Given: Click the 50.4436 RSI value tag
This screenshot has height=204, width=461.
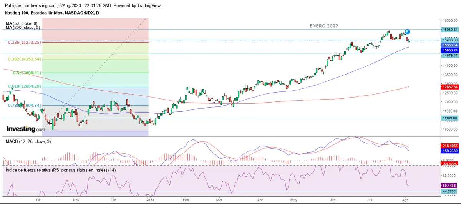Looking at the screenshot, I should pos(450,185).
